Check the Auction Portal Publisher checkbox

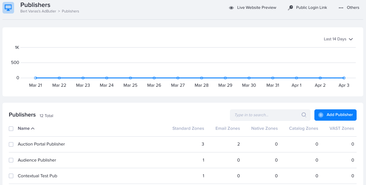coord(11,144)
